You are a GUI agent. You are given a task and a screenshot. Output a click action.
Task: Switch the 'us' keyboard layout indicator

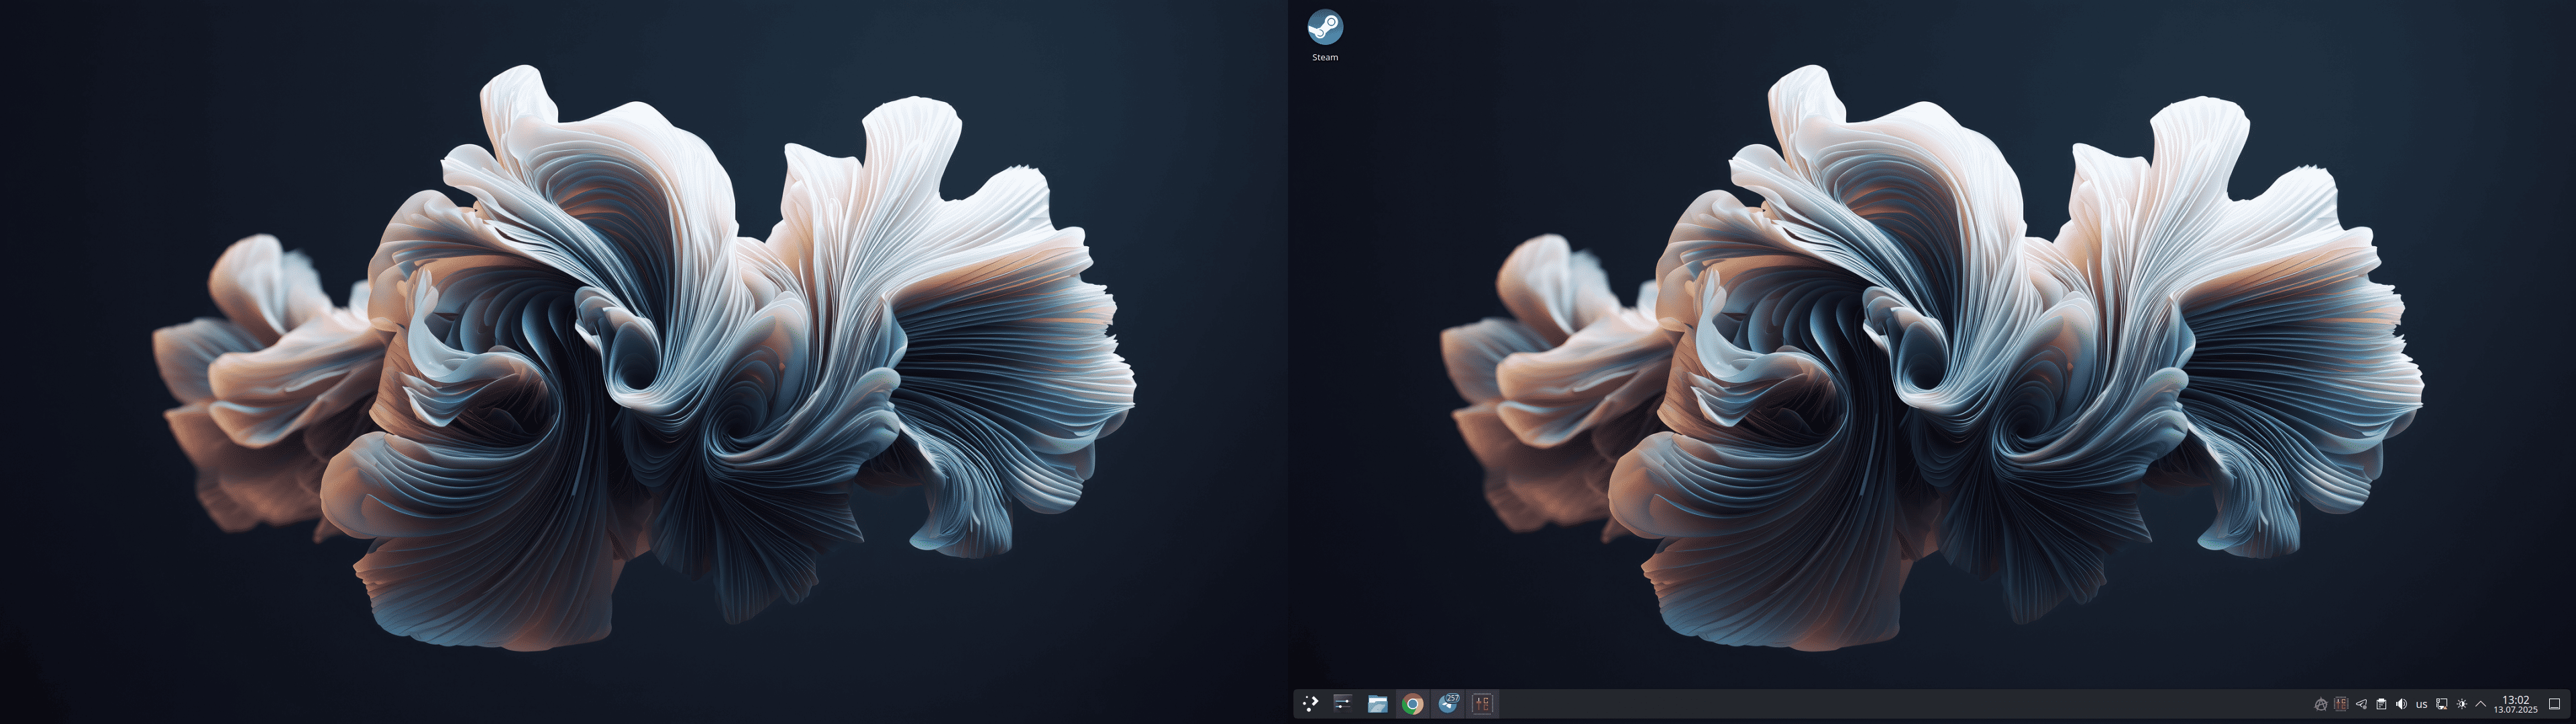click(2421, 704)
